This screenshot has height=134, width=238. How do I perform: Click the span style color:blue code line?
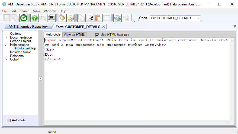[x=136, y=40]
